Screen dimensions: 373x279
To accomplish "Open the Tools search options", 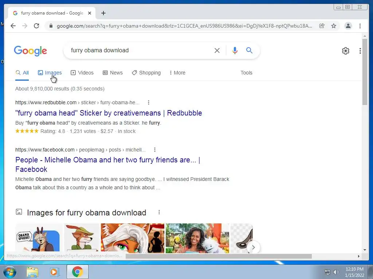I will [x=246, y=73].
